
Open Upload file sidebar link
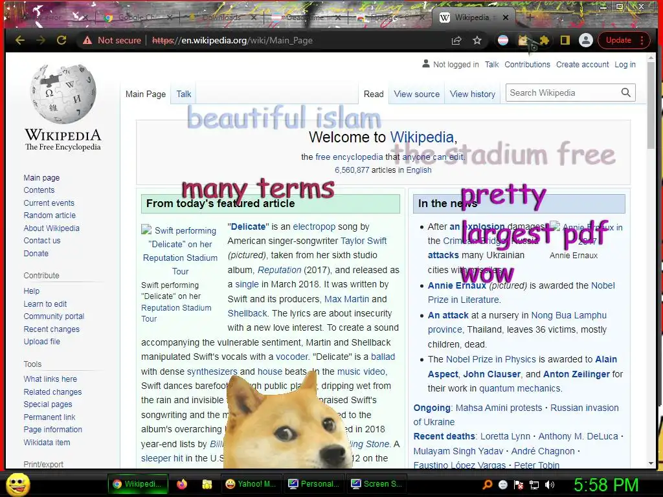coord(42,341)
